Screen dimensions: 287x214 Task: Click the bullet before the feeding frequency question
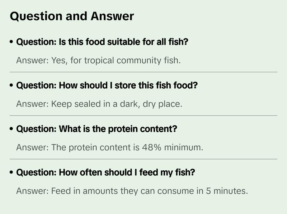point(13,173)
